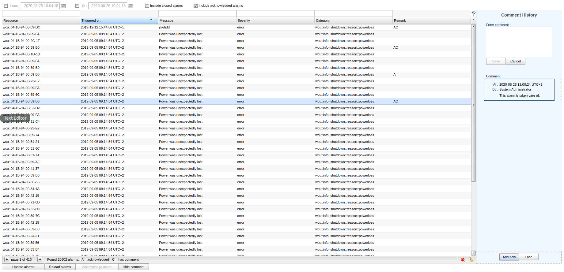
Task: Go to the previous alarm page
Action: click(7, 259)
